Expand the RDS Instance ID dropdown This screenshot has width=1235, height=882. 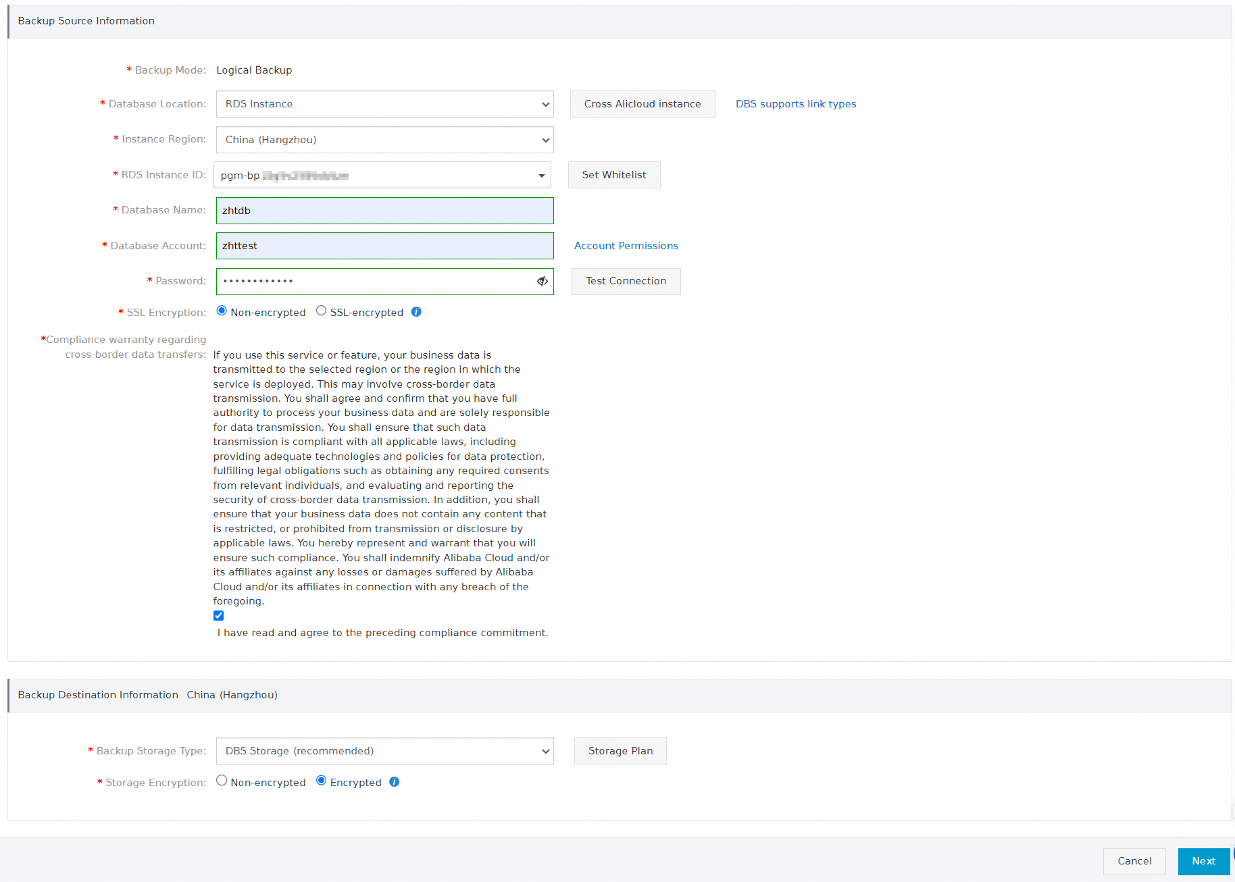[x=382, y=175]
